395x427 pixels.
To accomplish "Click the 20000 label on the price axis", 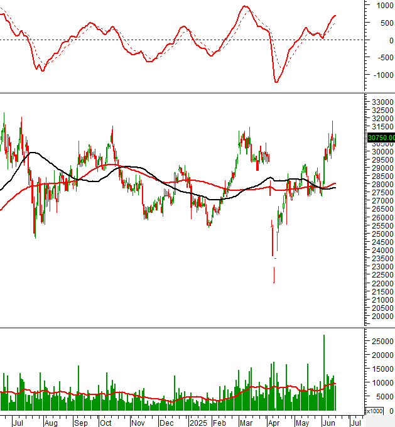I will pyautogui.click(x=382, y=316).
